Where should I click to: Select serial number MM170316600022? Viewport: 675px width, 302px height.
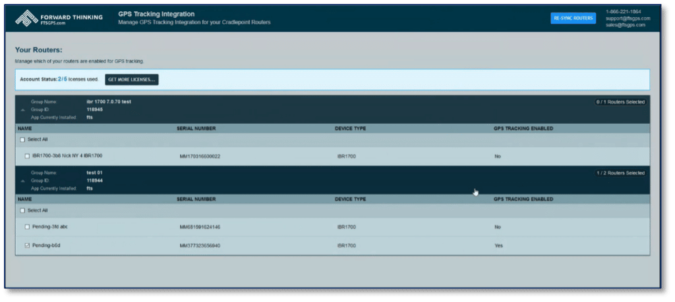tap(200, 157)
